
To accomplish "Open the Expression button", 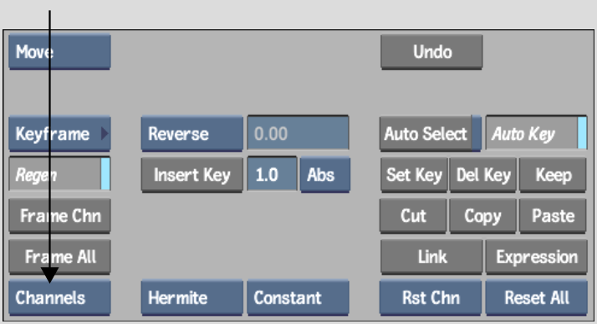I will pos(537,256).
